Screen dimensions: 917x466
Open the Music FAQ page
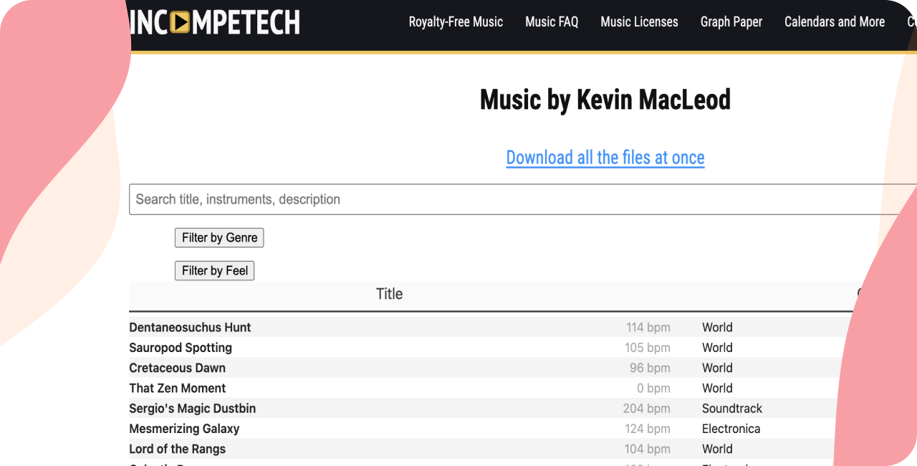click(552, 22)
